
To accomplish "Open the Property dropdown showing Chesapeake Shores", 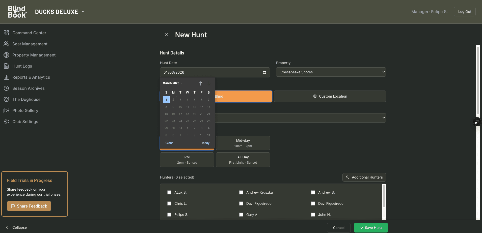I will [331, 72].
